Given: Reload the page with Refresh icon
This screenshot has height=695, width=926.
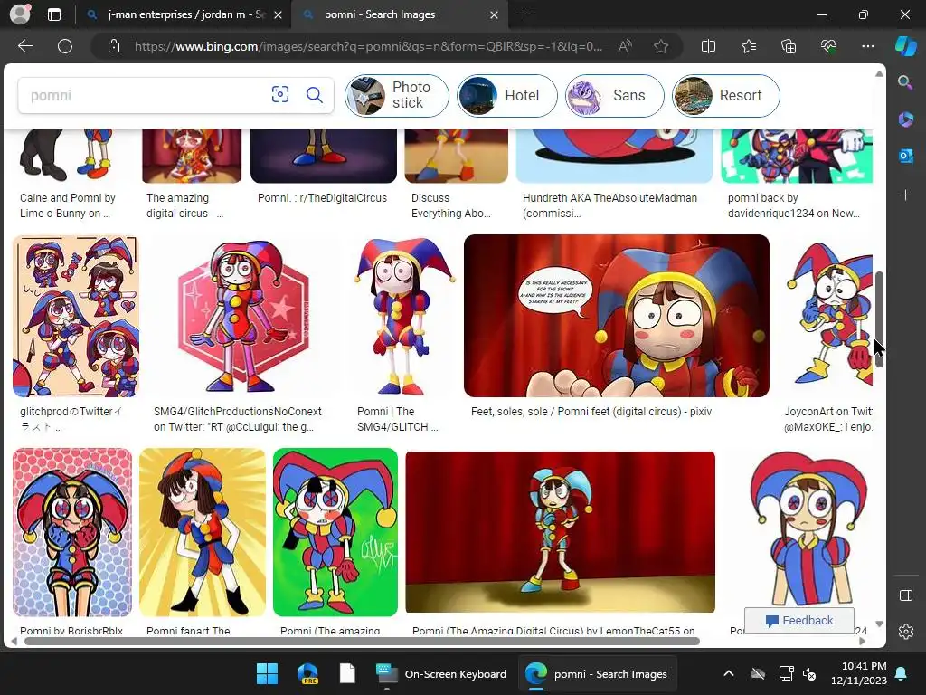Looking at the screenshot, I should (65, 46).
